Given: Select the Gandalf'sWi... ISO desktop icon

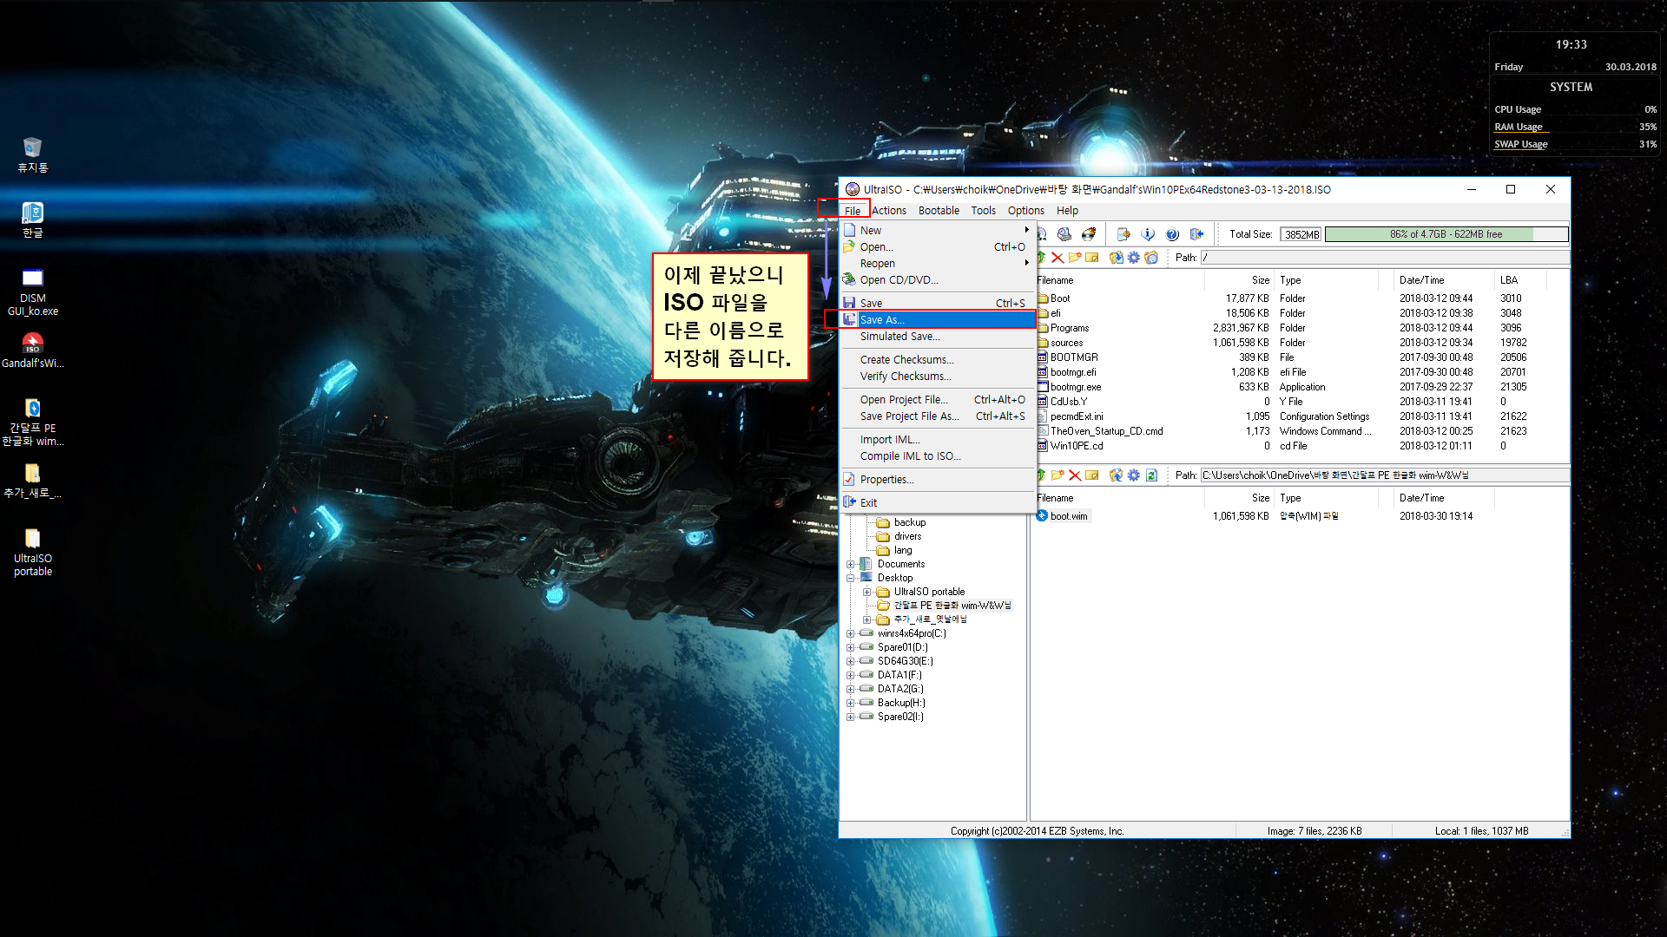Looking at the screenshot, I should (33, 350).
